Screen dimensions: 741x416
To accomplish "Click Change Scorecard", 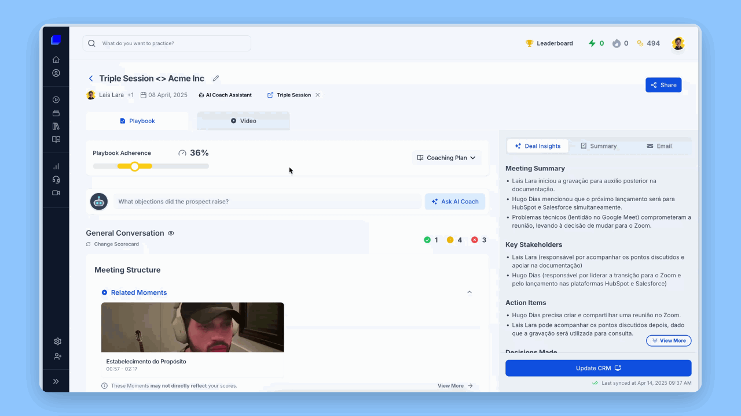I will pyautogui.click(x=112, y=244).
